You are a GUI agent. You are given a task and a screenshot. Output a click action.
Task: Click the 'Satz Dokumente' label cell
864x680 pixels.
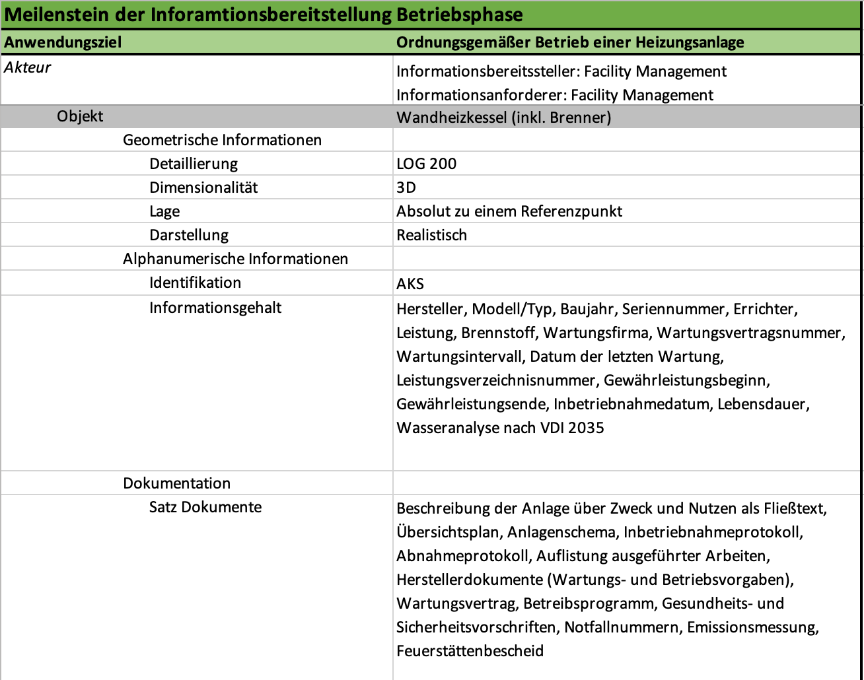(205, 507)
